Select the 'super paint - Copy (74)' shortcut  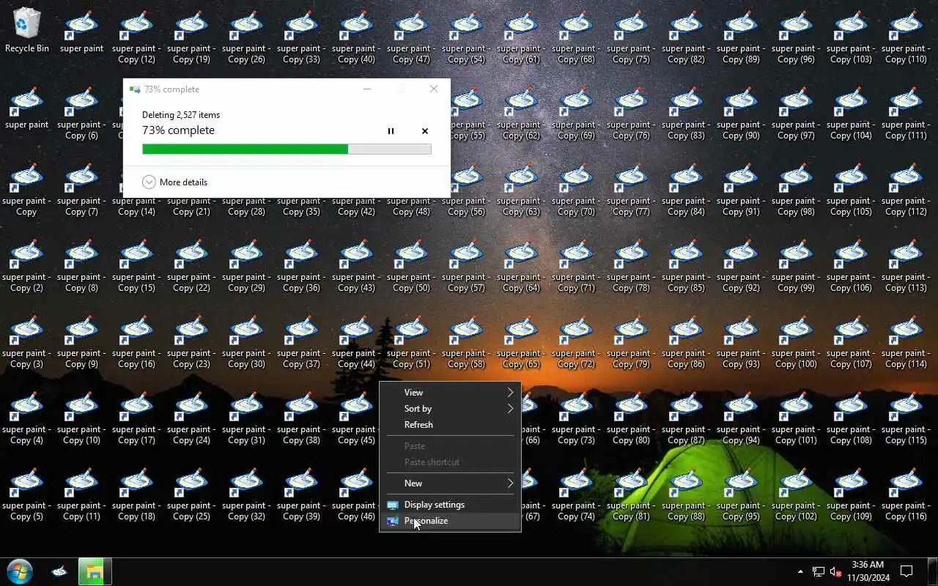tap(577, 494)
